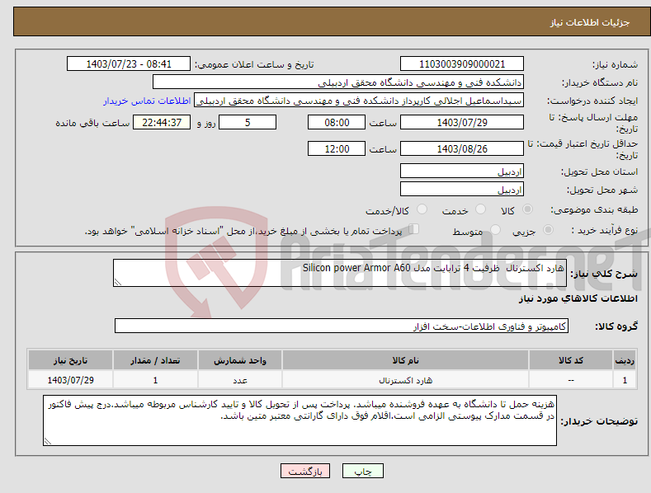Click the 1403/07/29 date cell in table
The image size is (651, 493).
pyautogui.click(x=71, y=380)
